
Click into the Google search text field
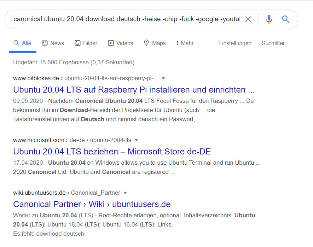[x=124, y=19]
